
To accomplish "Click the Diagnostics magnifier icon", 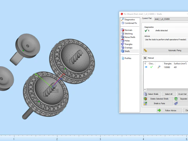I will pos(123,20).
